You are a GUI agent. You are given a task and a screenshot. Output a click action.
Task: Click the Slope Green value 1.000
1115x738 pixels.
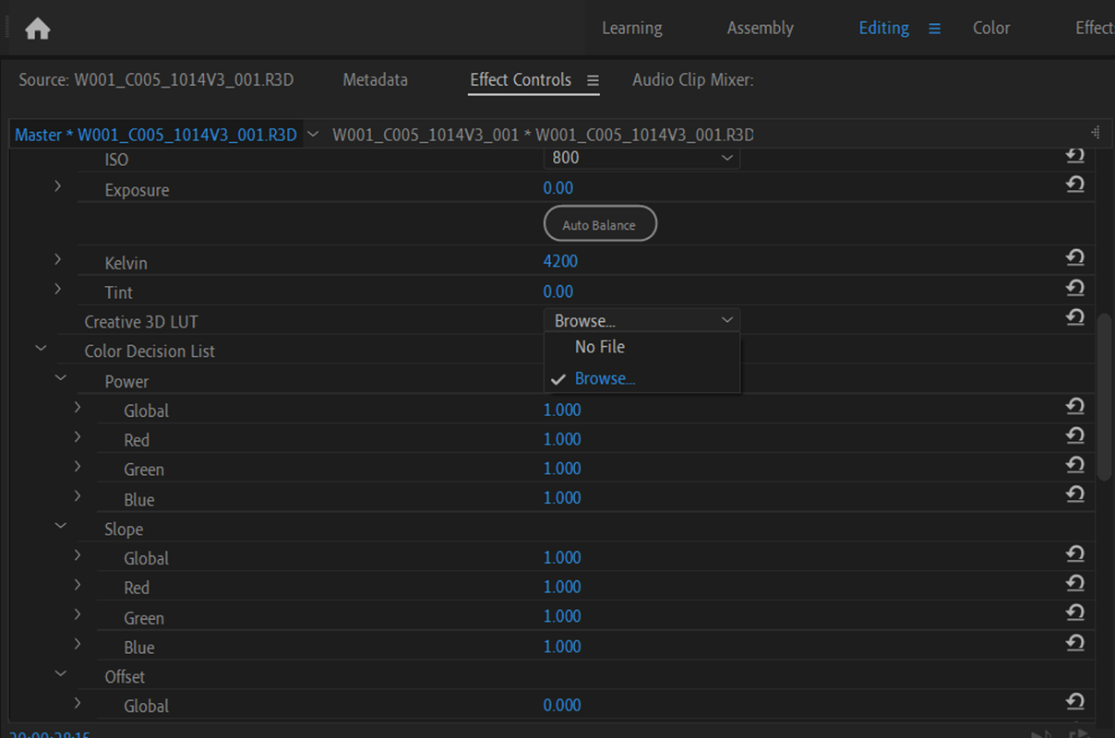click(562, 616)
